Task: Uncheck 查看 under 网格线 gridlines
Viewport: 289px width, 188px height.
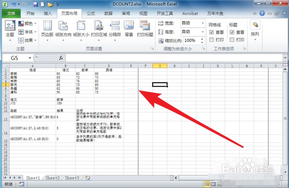Action: pos(211,32)
